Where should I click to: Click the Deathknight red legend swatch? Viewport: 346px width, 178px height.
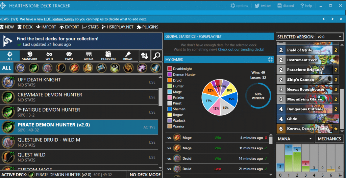pos(170,69)
